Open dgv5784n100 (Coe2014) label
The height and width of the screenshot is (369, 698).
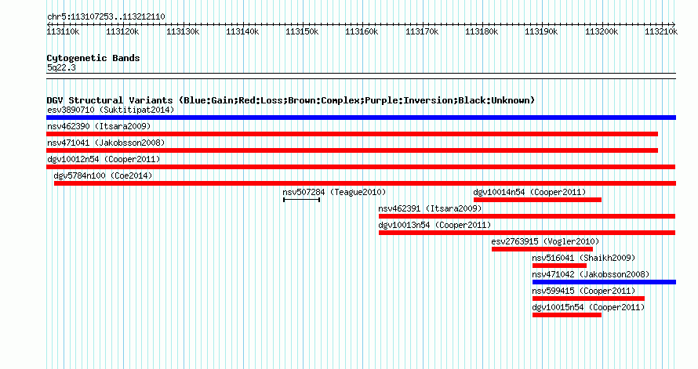point(103,175)
